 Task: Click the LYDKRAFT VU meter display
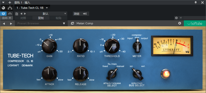coord(172,46)
